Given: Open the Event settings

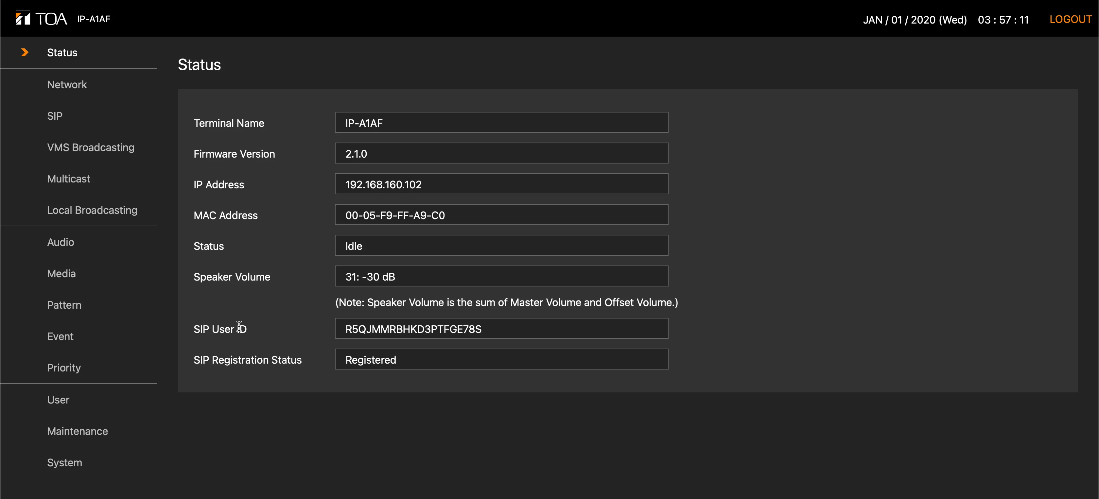Looking at the screenshot, I should coord(60,336).
